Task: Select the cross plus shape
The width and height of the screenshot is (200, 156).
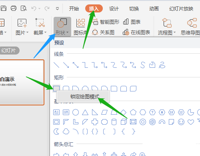Action: [95, 122]
